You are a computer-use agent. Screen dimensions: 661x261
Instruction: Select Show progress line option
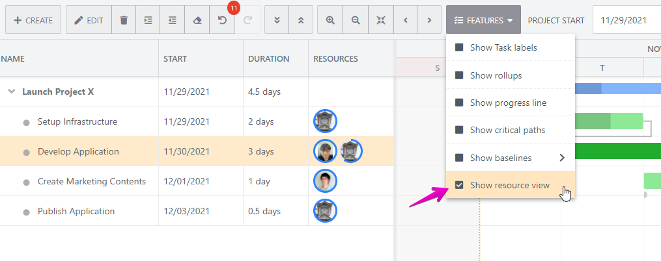[x=507, y=103]
